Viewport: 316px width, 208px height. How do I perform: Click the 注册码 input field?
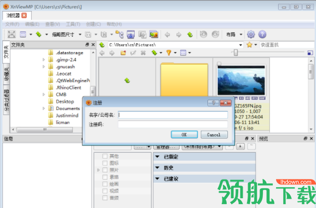pos(173,124)
